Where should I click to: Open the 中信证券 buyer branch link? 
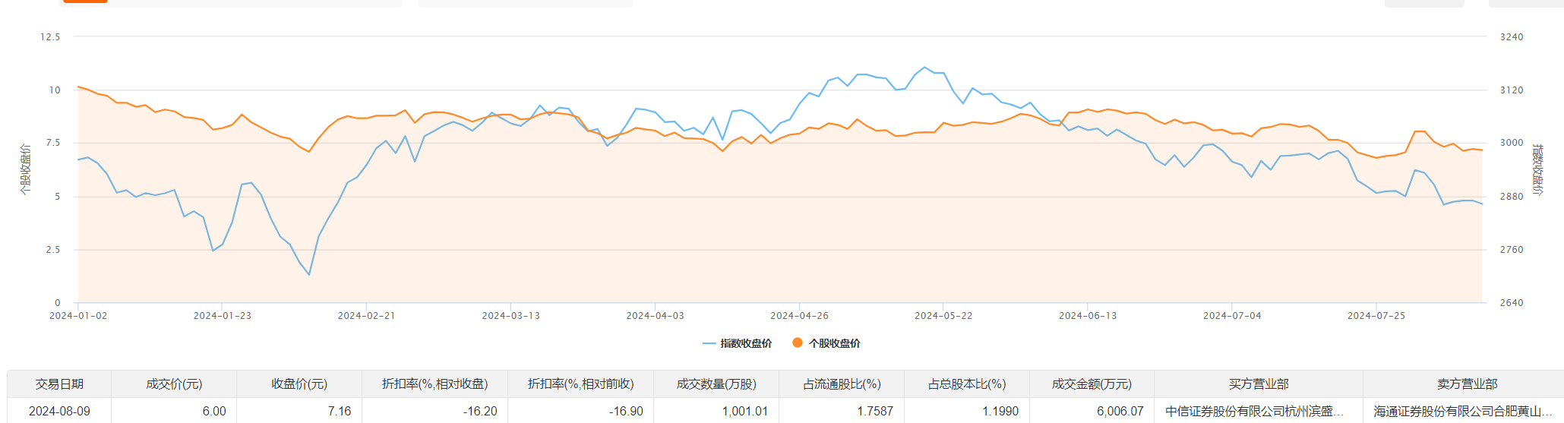[x=1254, y=411]
